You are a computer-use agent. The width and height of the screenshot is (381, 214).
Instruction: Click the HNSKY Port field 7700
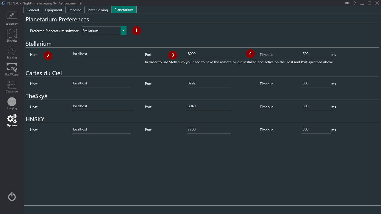pyautogui.click(x=209, y=130)
